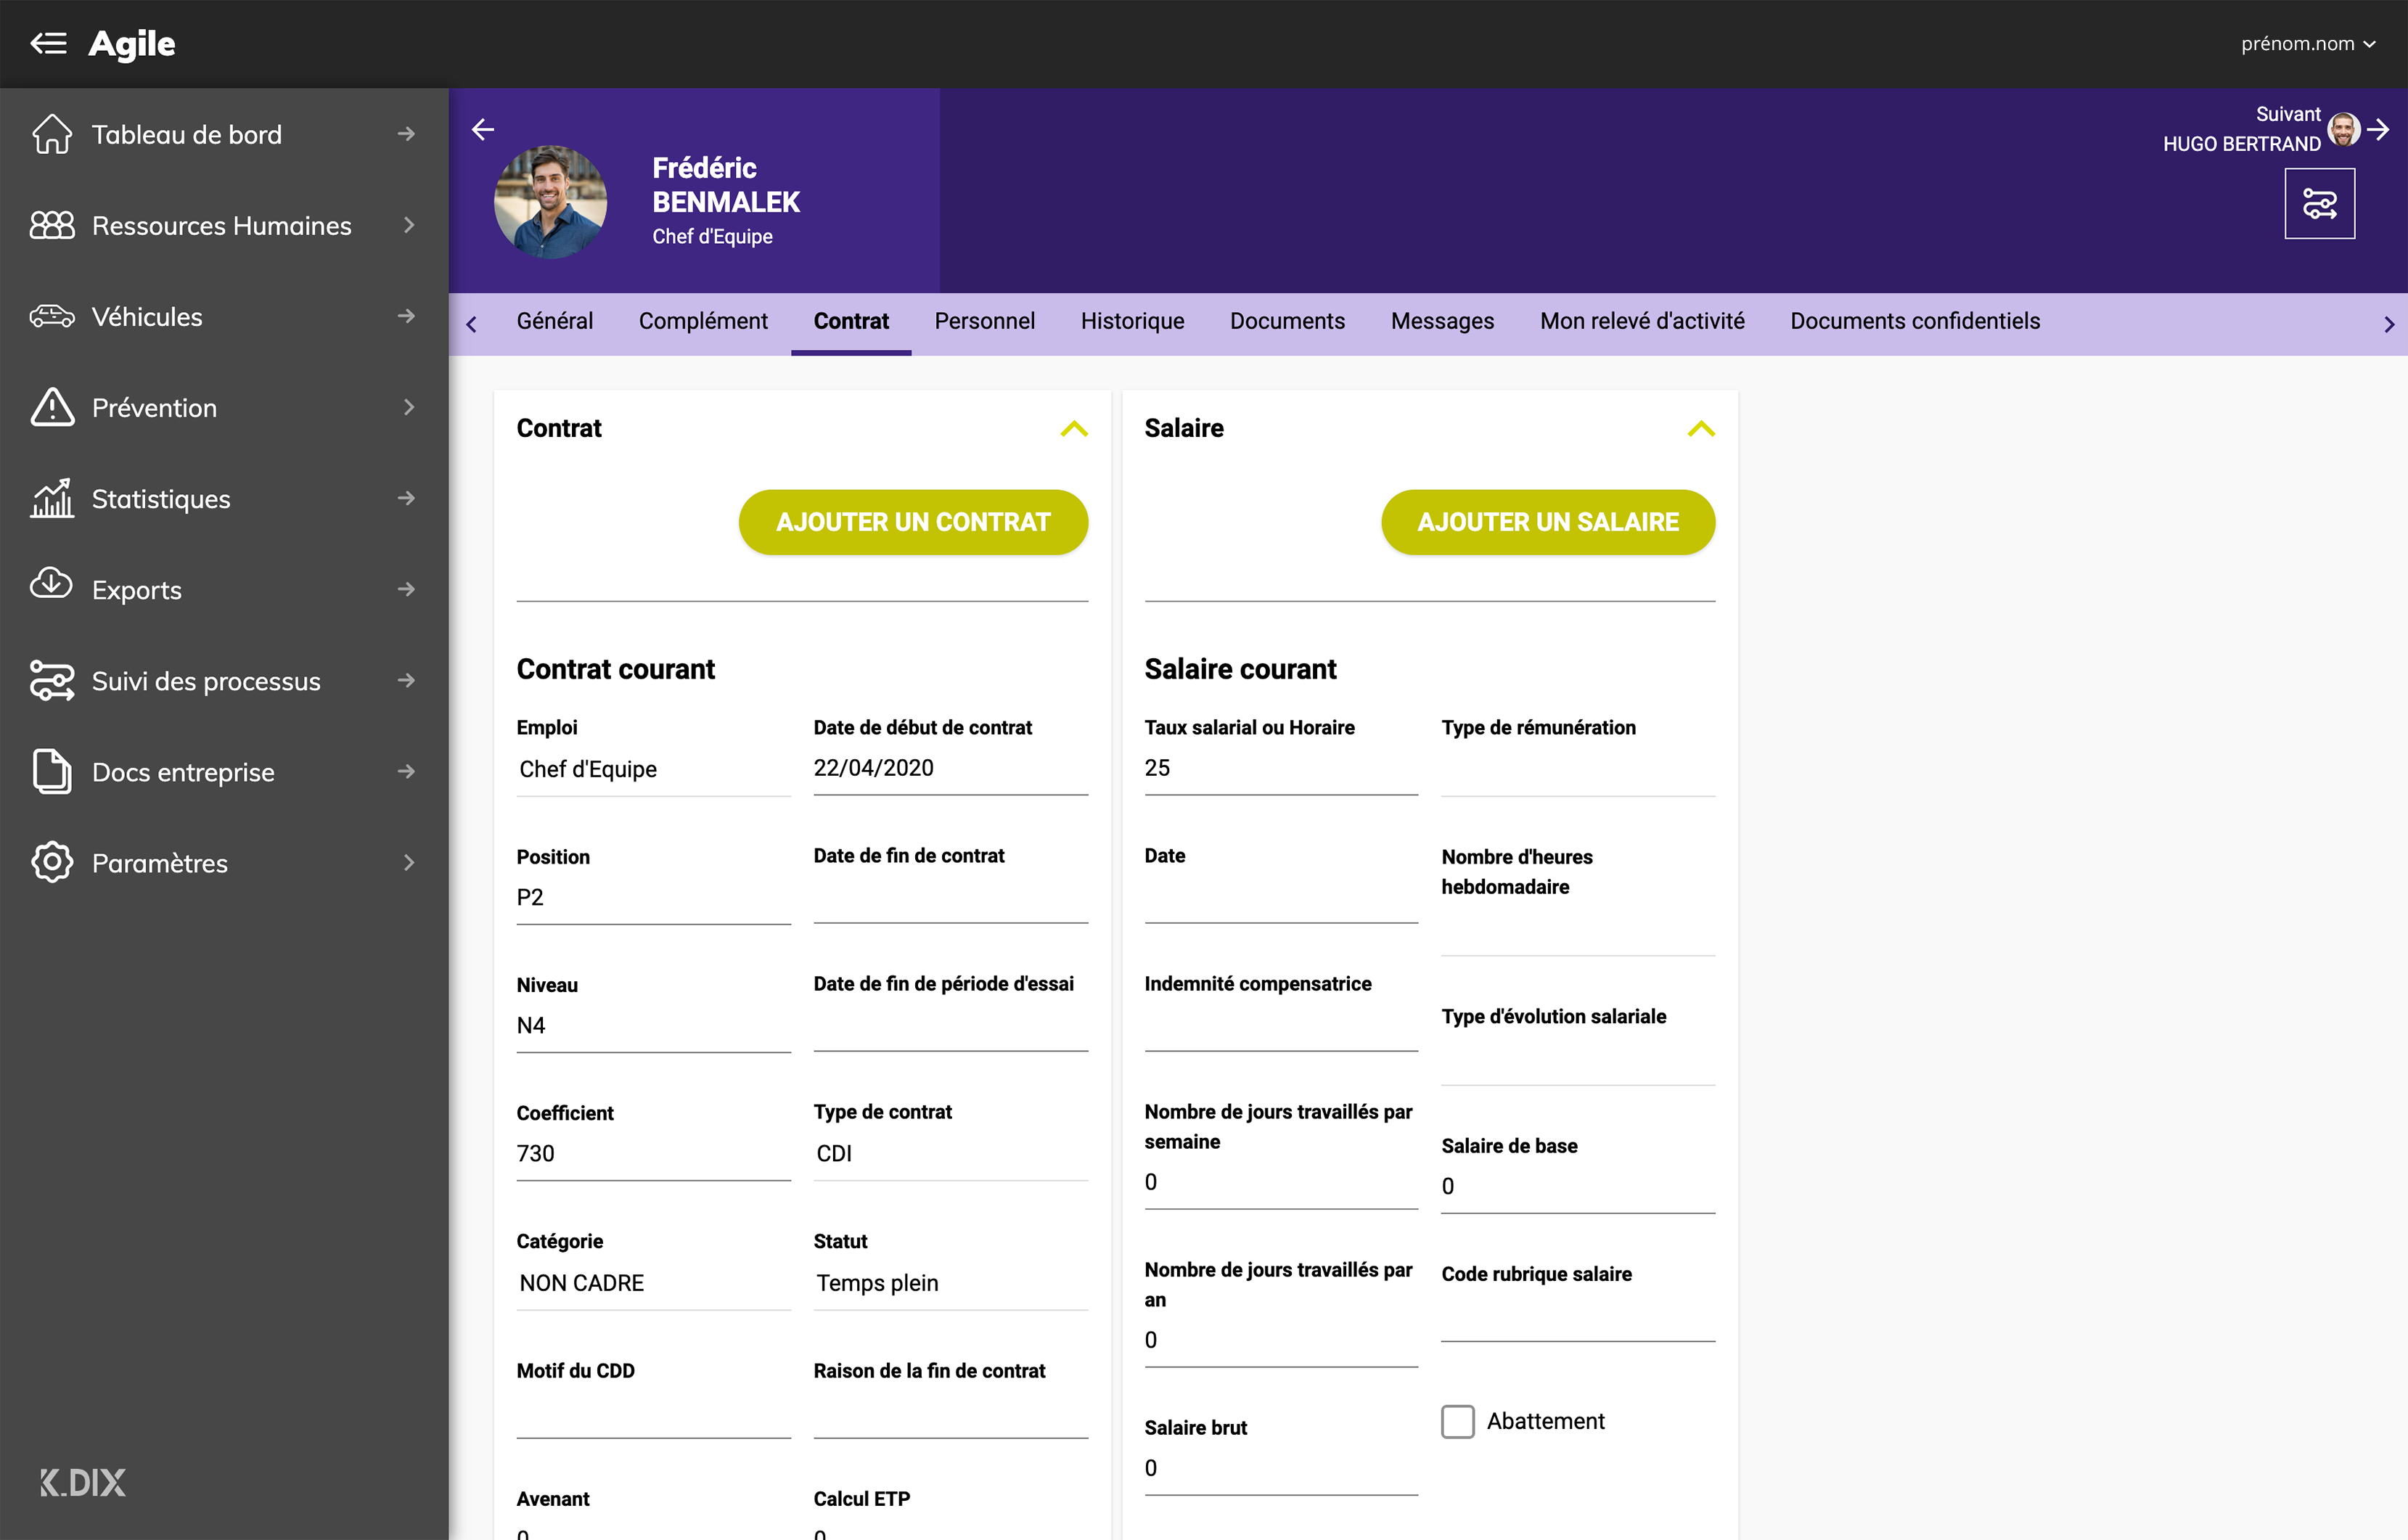Collapse the sidebar with the hamburger arrow icon

[x=48, y=43]
